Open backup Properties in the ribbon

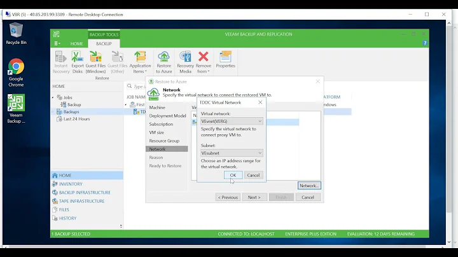click(x=225, y=60)
